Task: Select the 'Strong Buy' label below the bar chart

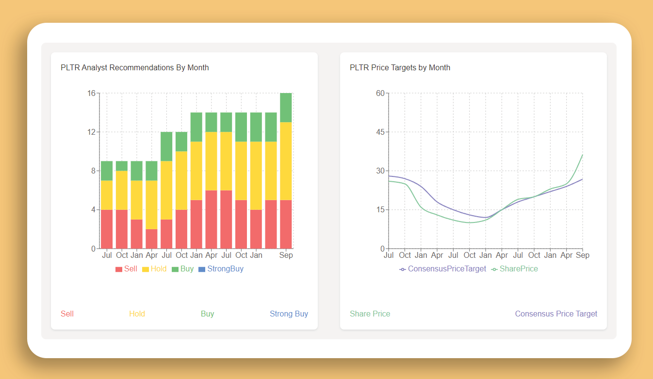Action: pyautogui.click(x=289, y=314)
